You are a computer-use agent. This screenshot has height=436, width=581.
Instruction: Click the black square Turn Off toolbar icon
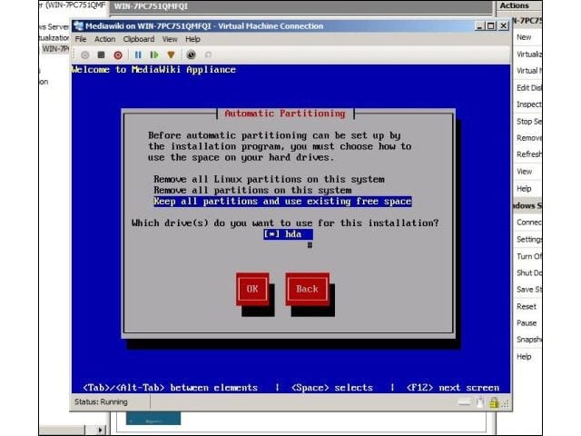click(101, 54)
